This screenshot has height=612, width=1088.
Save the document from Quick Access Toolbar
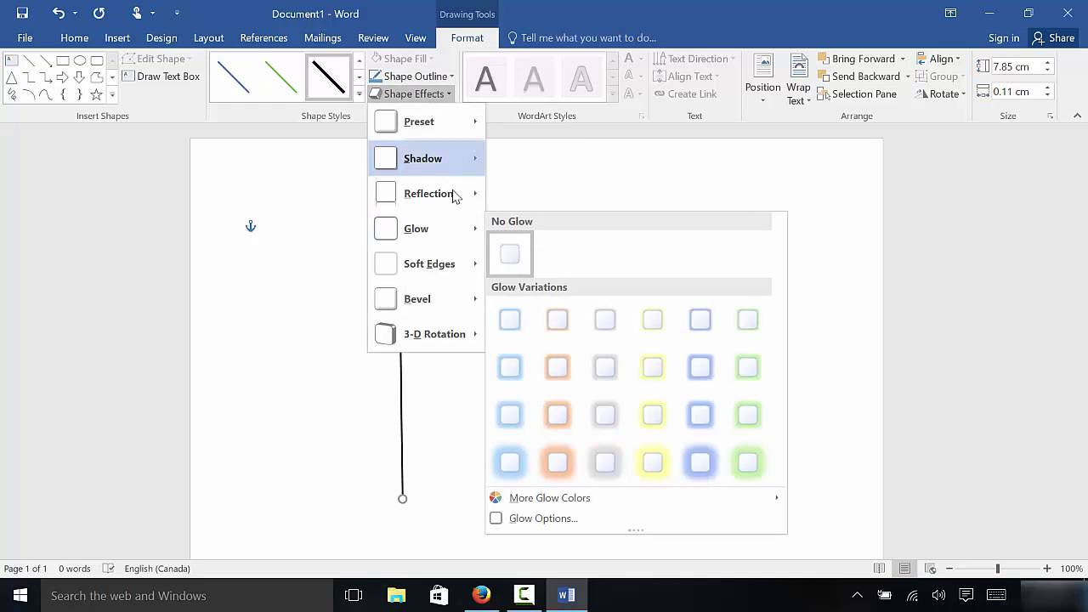pos(22,13)
